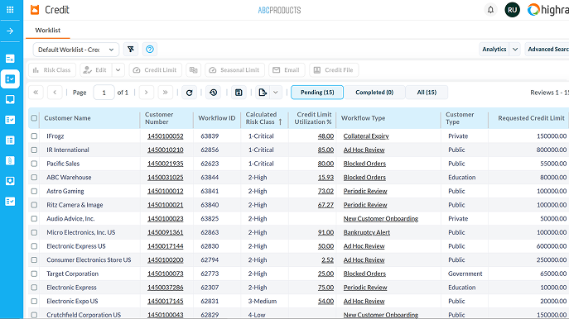Select the Ritz Camera & Image row checkbox
This screenshot has height=319, width=569.
pyautogui.click(x=34, y=205)
